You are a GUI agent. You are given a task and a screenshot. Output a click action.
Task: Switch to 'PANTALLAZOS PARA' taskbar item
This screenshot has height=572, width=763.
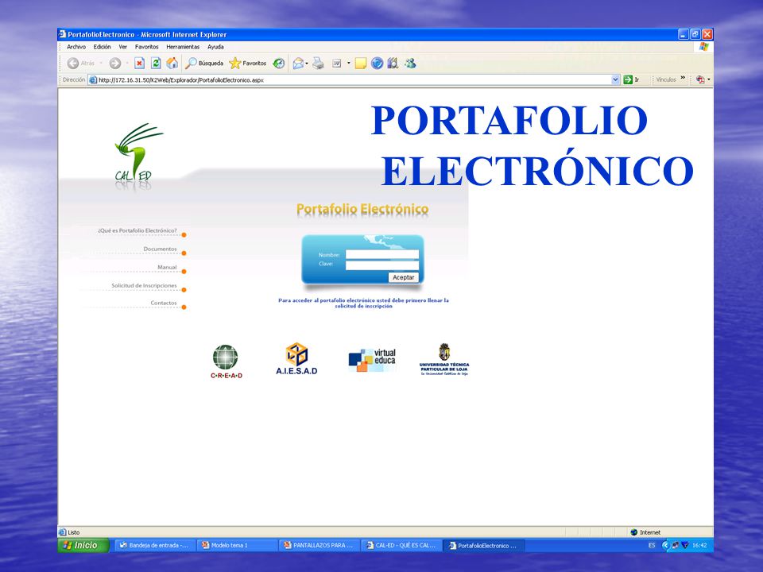[x=320, y=545]
